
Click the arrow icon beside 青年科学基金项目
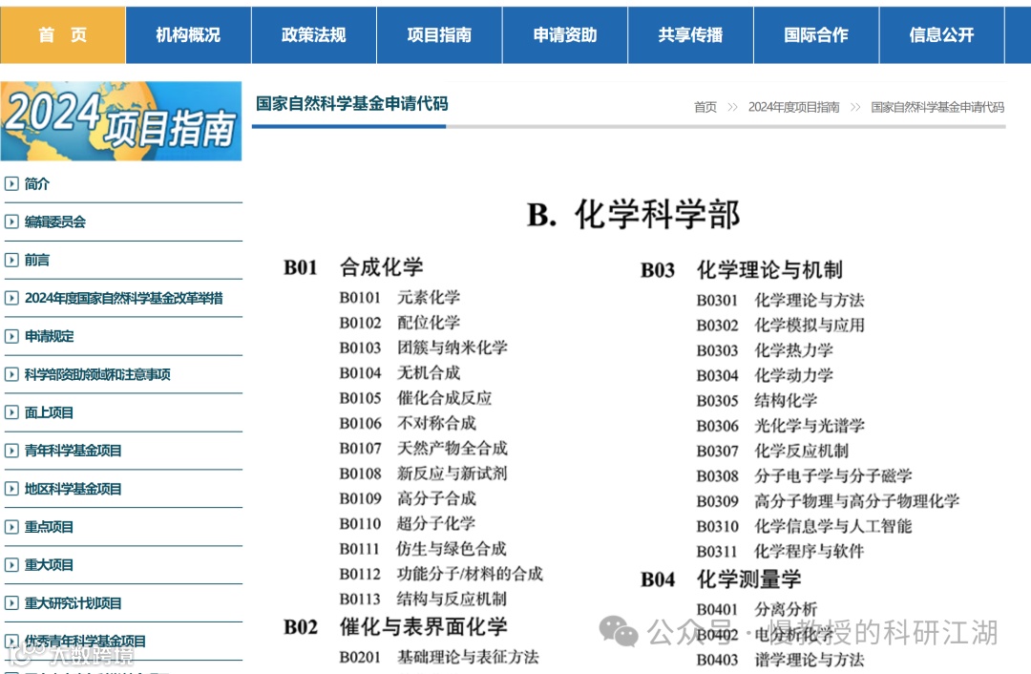pyautogui.click(x=11, y=451)
